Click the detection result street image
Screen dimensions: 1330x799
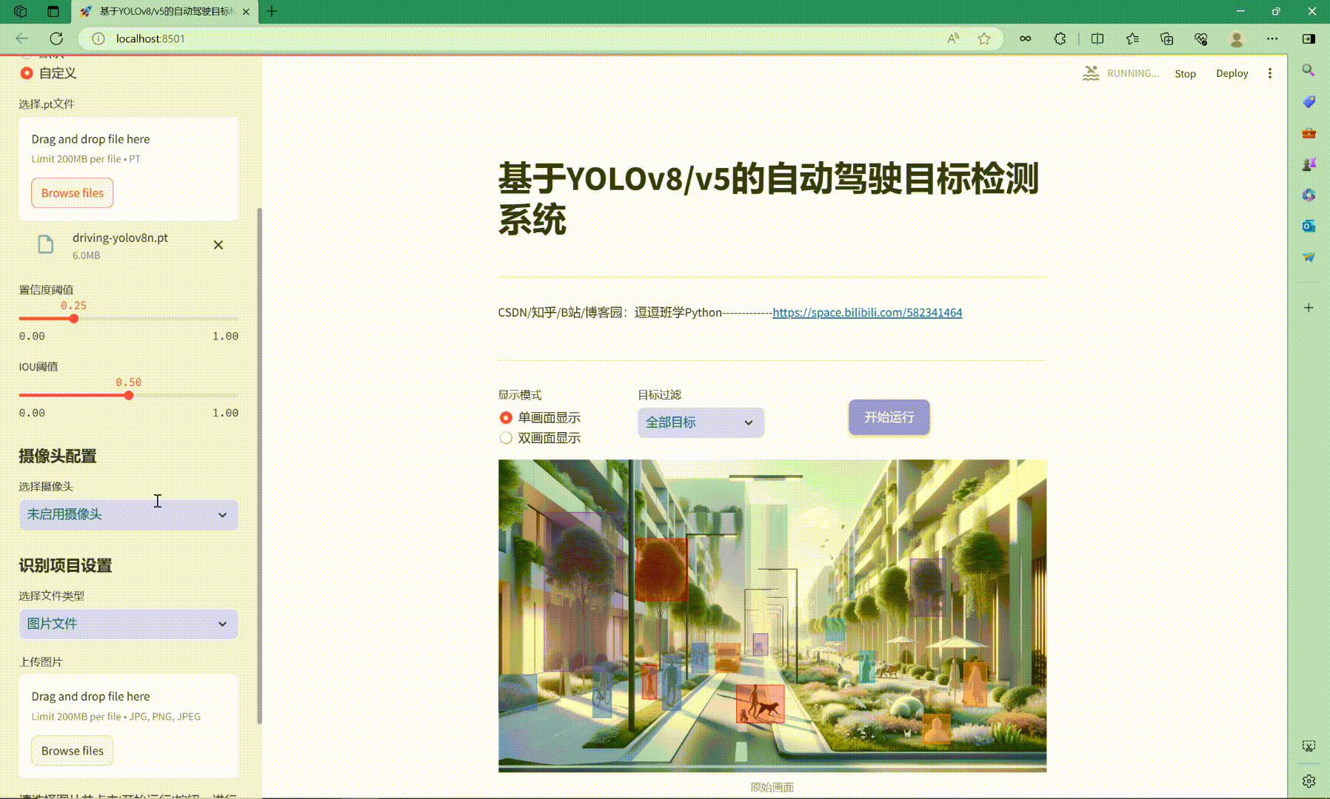[772, 616]
